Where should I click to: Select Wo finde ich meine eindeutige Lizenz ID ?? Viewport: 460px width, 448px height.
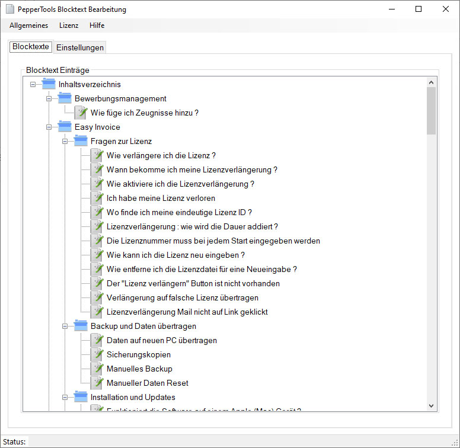click(x=179, y=212)
